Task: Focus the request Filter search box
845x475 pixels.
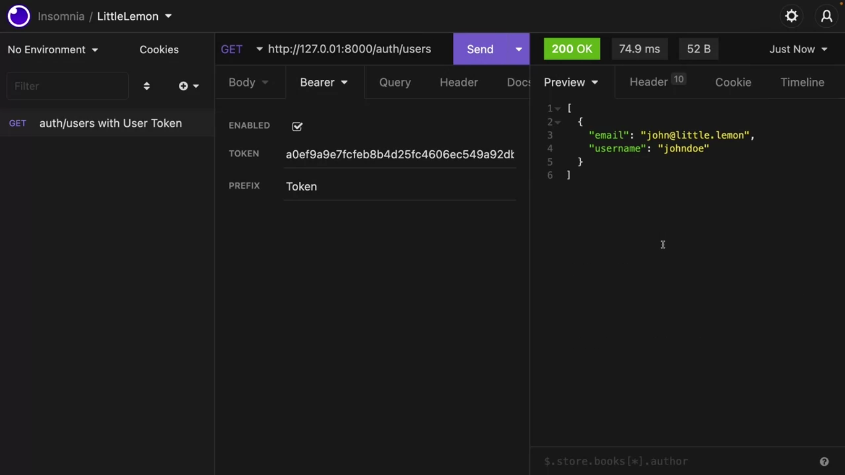Action: point(67,86)
